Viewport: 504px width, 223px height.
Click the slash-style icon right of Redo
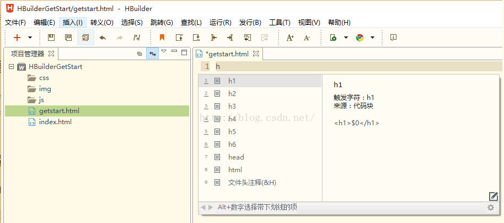click(x=137, y=38)
